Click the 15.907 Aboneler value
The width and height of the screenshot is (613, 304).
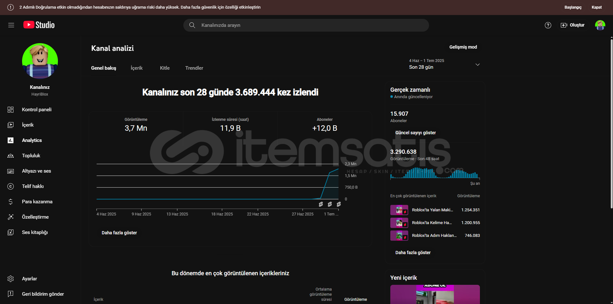pos(399,114)
